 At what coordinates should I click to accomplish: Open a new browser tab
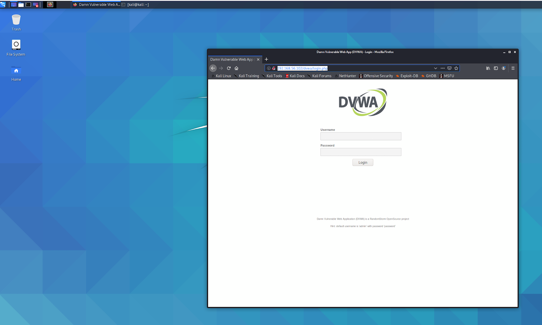266,59
